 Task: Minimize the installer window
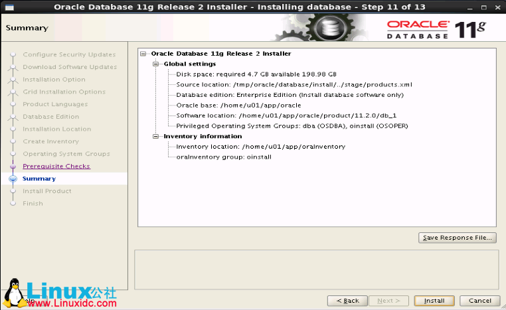click(470, 7)
